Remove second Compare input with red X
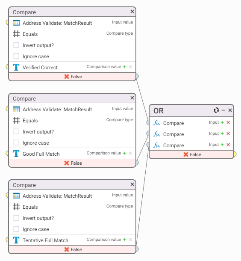Viewport: 241px width, 261px height. tap(228, 133)
